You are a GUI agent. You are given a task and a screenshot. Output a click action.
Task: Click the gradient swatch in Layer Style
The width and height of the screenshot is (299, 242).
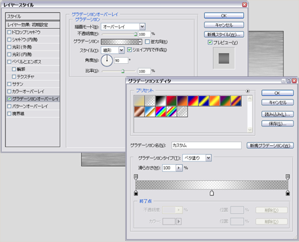120,42
